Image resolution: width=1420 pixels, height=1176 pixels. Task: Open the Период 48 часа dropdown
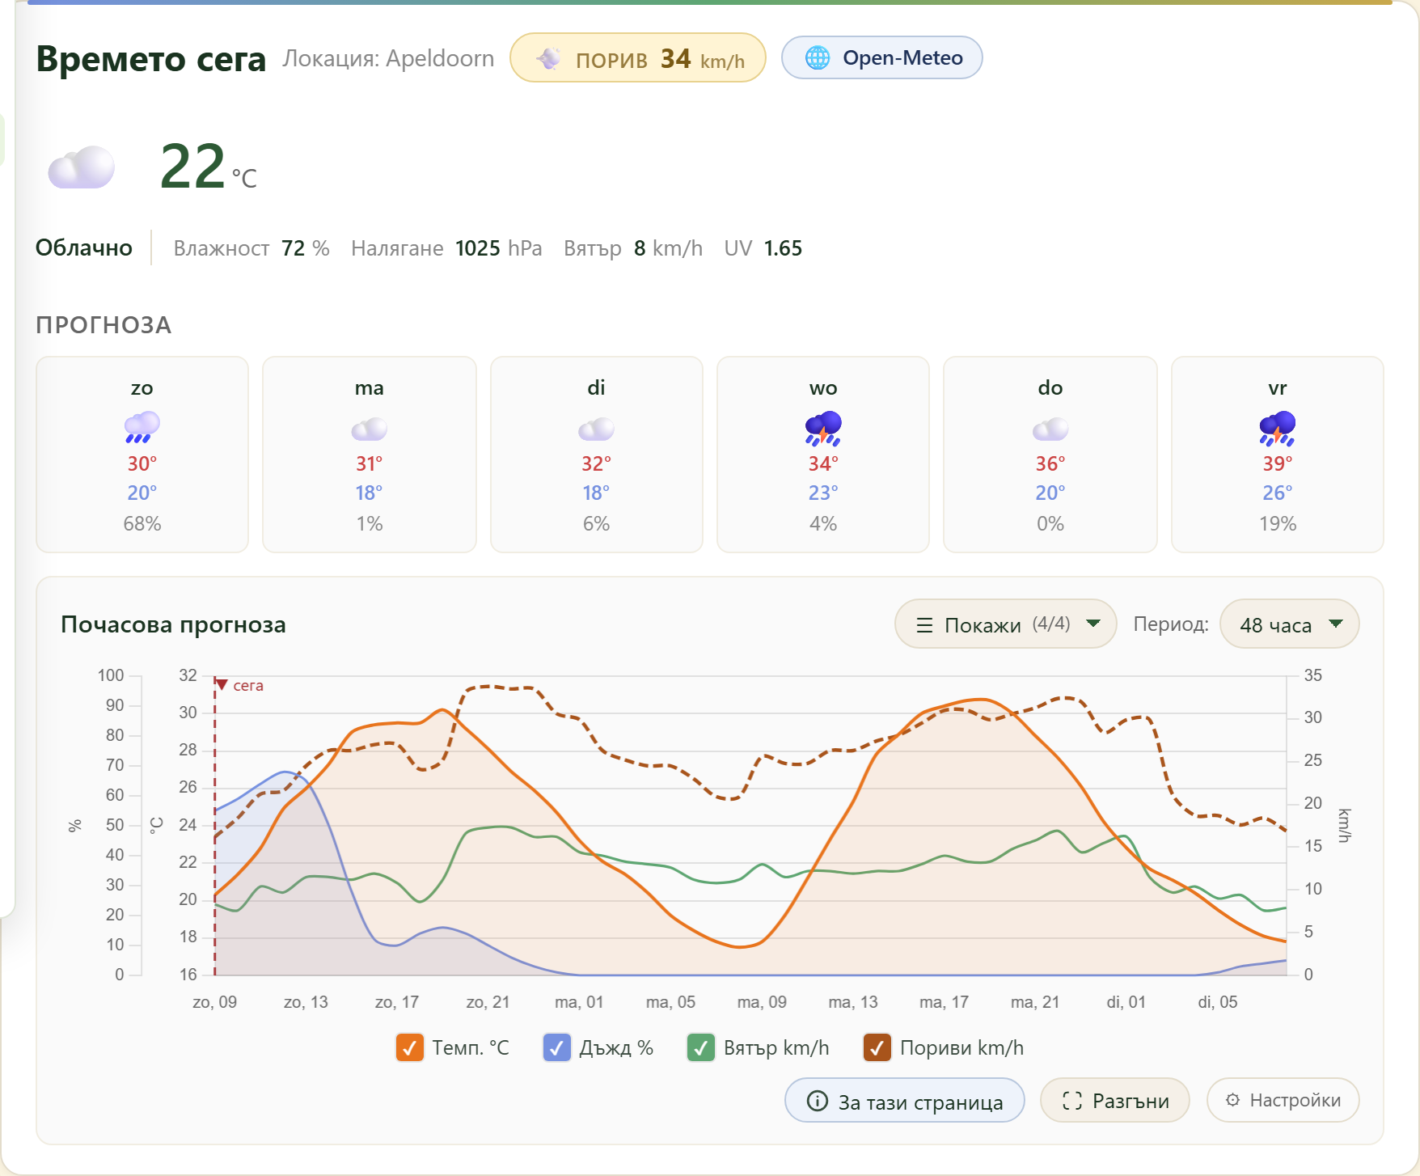pos(1289,624)
